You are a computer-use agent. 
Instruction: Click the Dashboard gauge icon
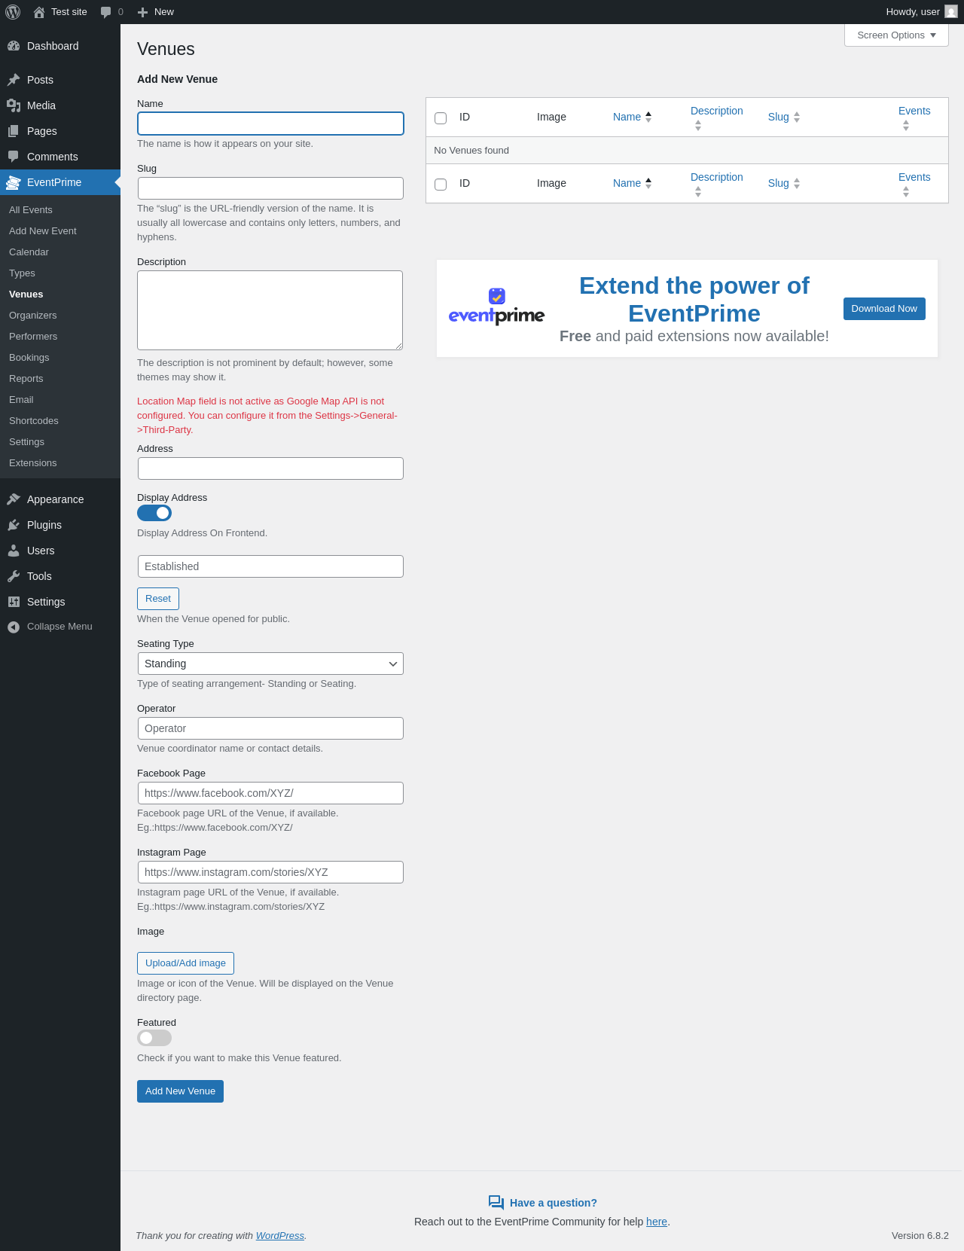[14, 46]
